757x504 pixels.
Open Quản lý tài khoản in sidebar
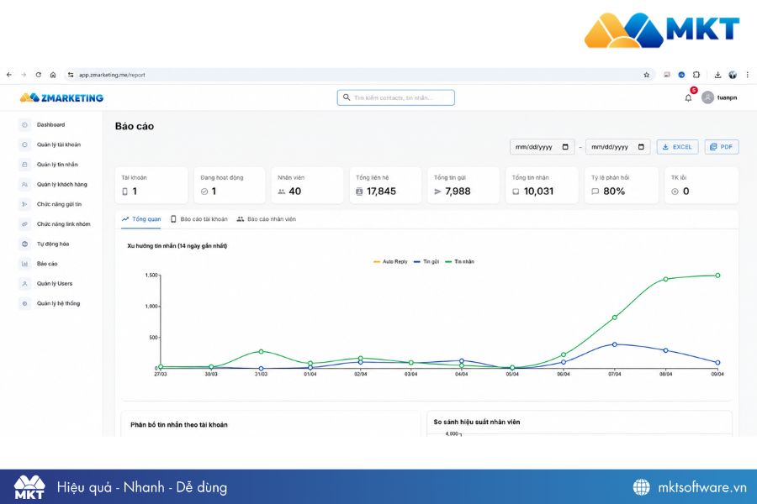58,144
